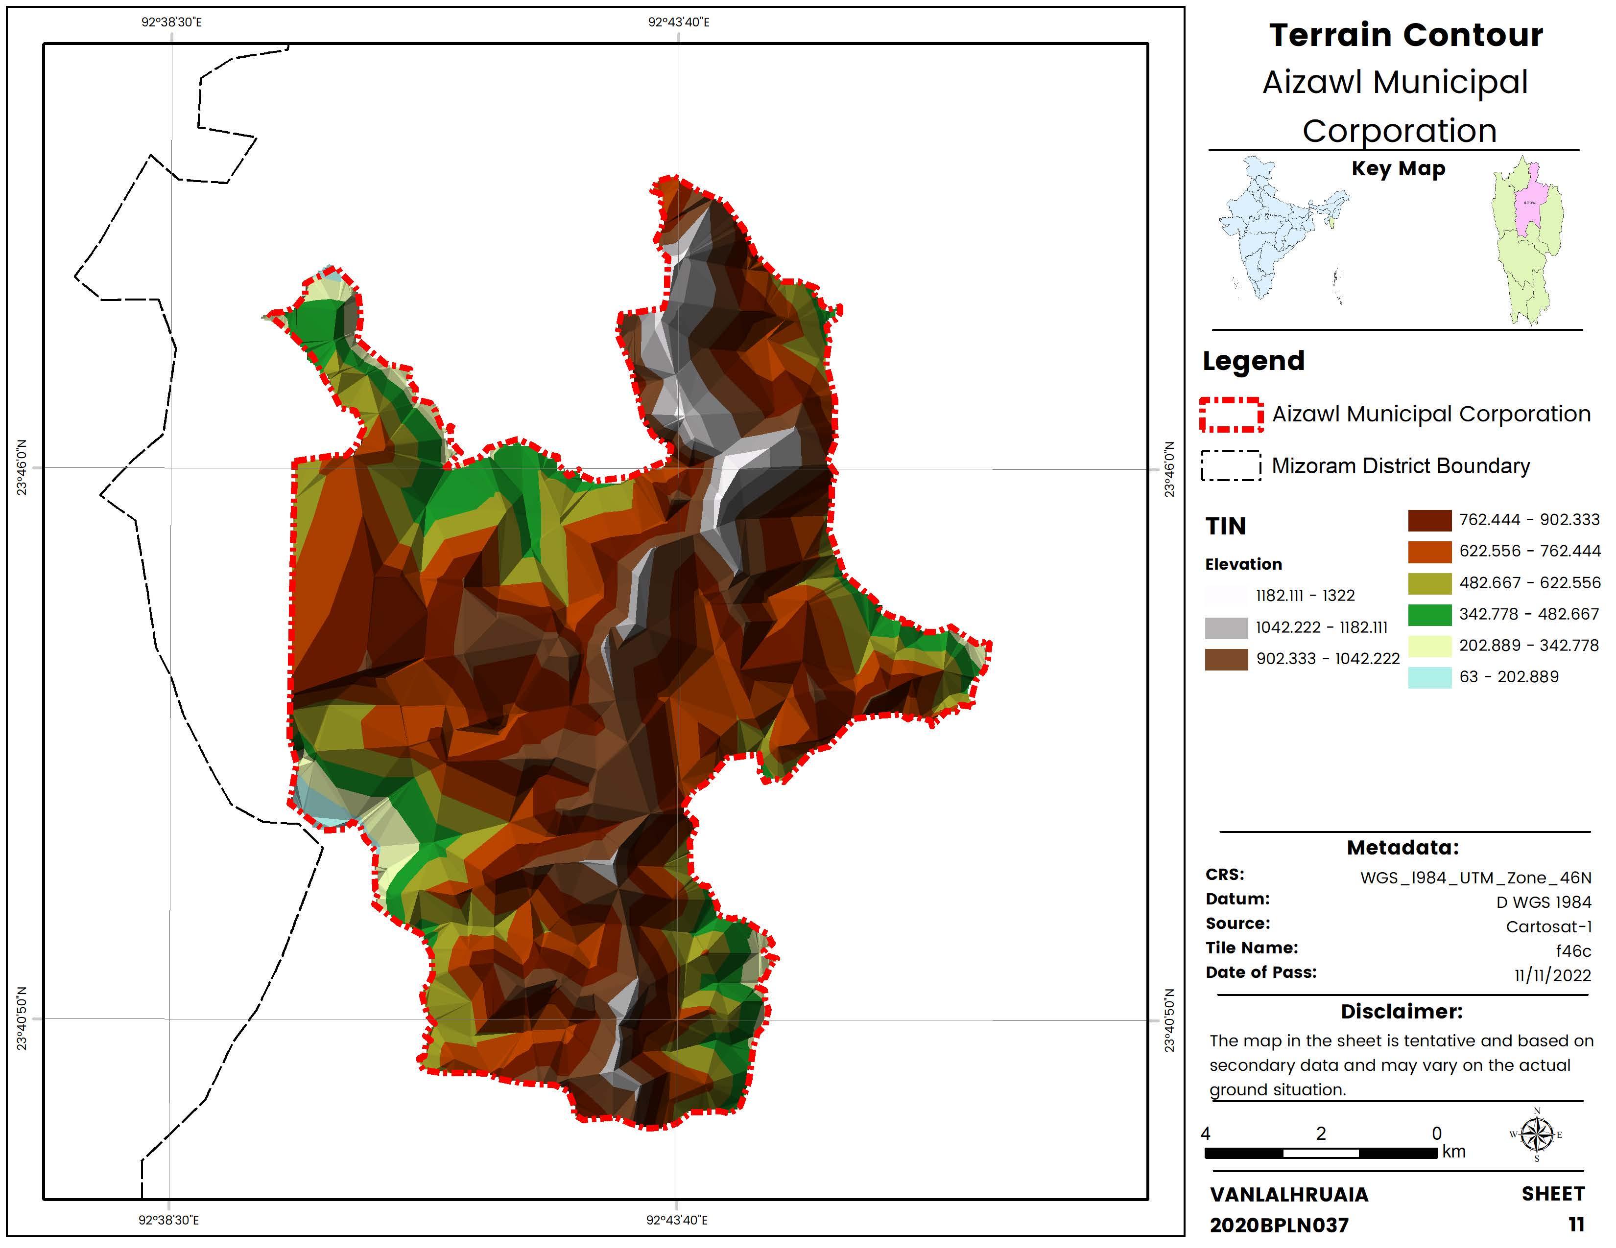
Task: Click the red dashed Aizawl Municipal Corporation legend symbol
Action: click(1231, 415)
